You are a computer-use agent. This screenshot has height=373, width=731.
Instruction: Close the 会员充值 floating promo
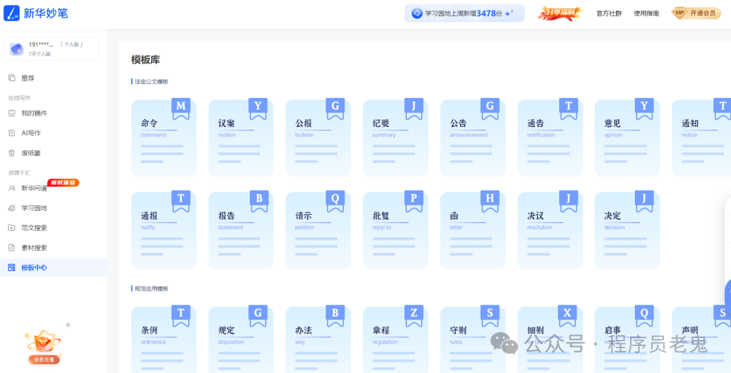click(68, 324)
